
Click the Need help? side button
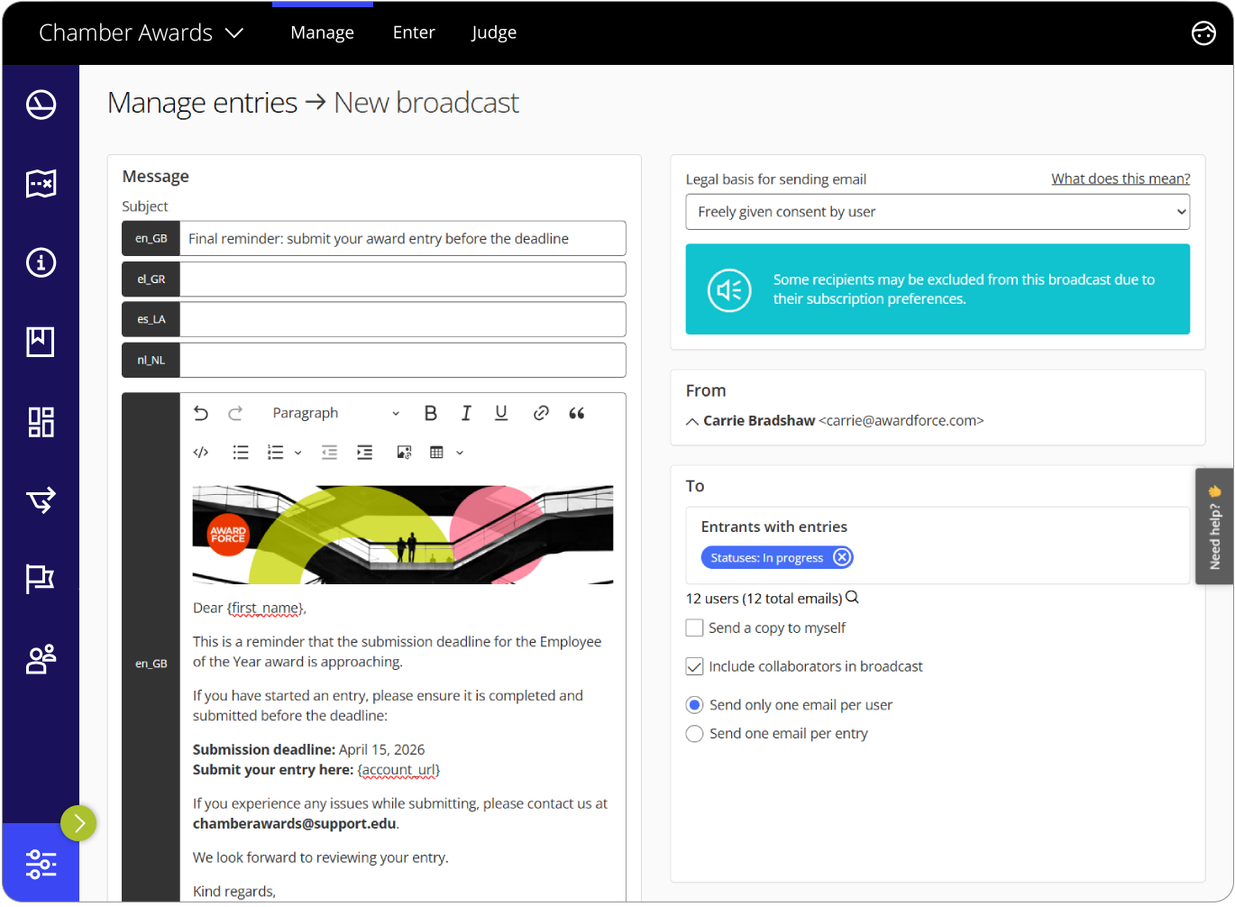(1214, 527)
